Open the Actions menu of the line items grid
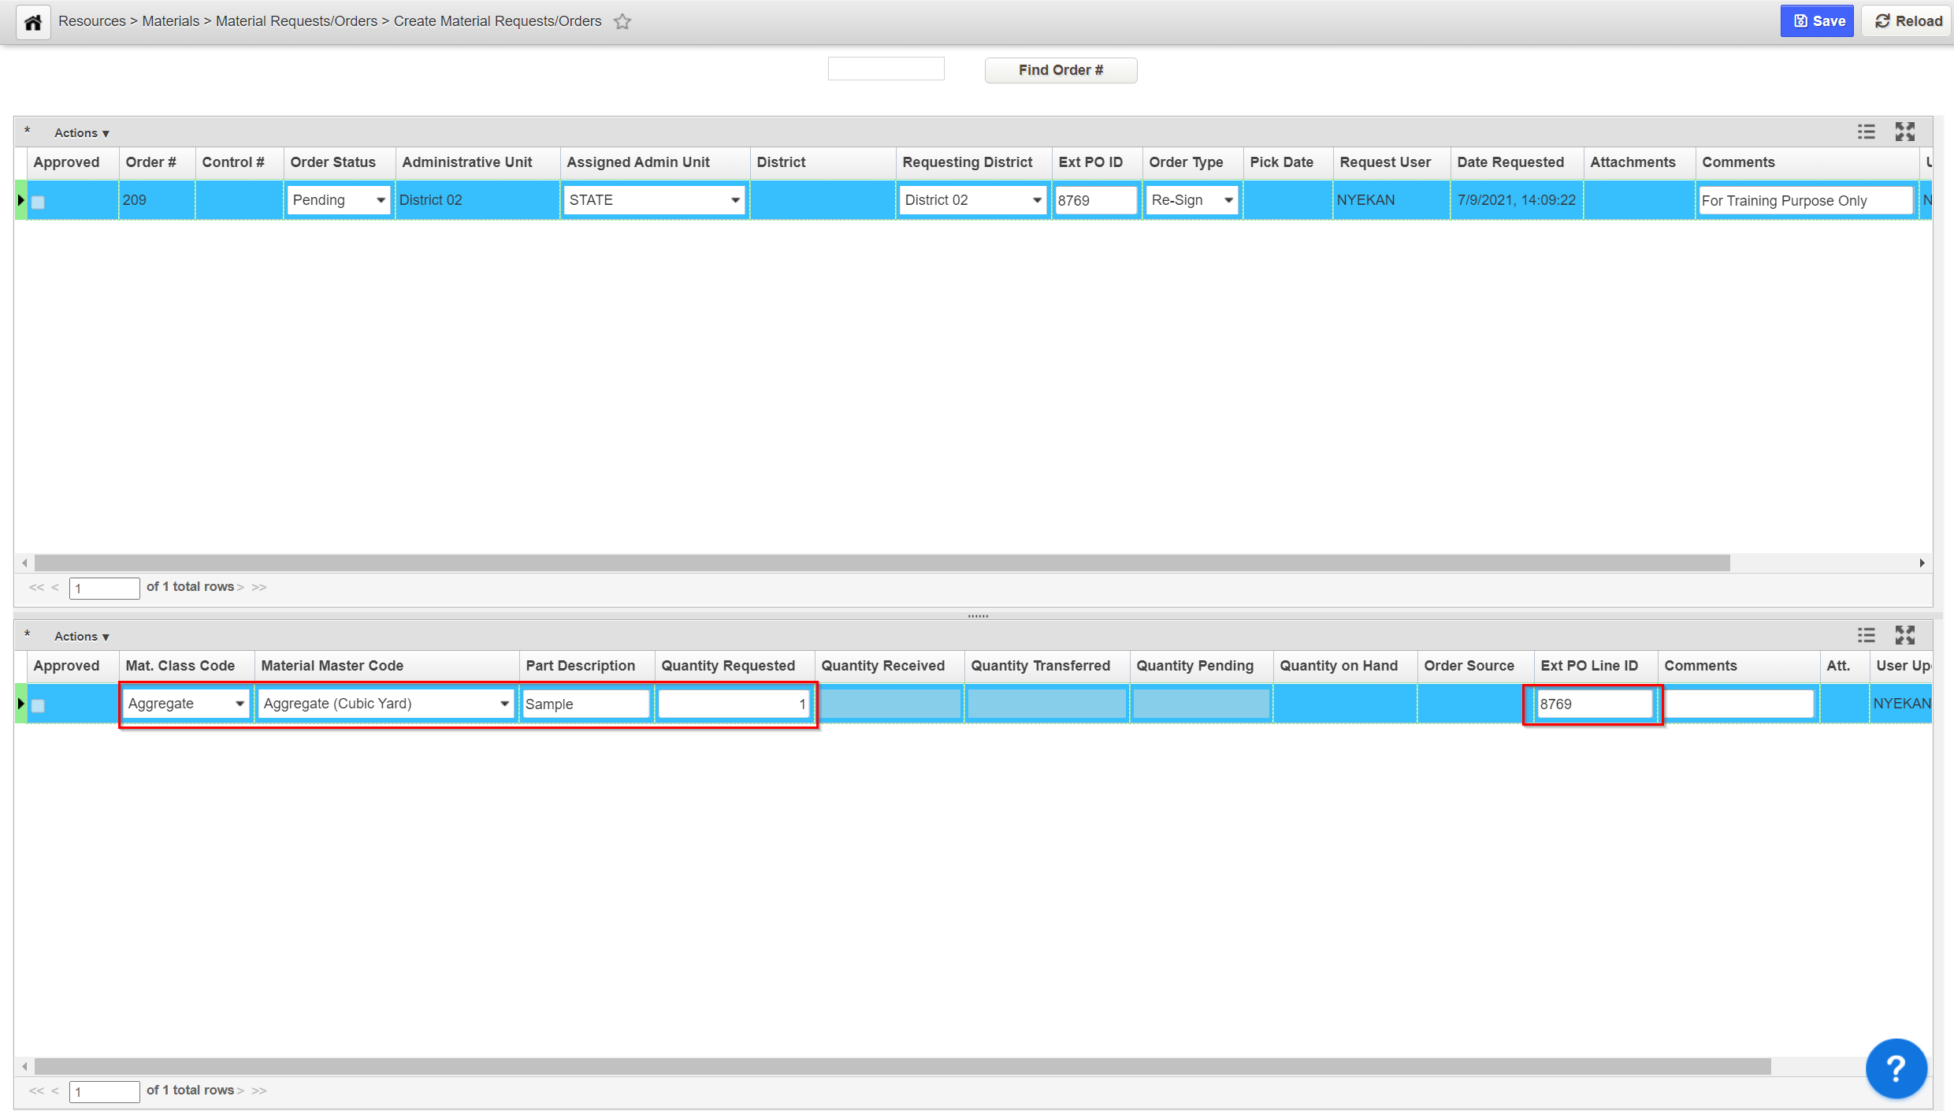Screen dimensions: 1954x1111 [81, 637]
